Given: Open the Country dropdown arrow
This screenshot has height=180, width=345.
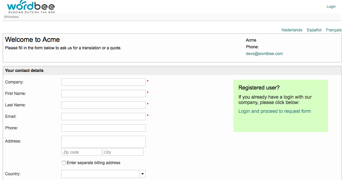Looking at the screenshot, I should pyautogui.click(x=142, y=174).
